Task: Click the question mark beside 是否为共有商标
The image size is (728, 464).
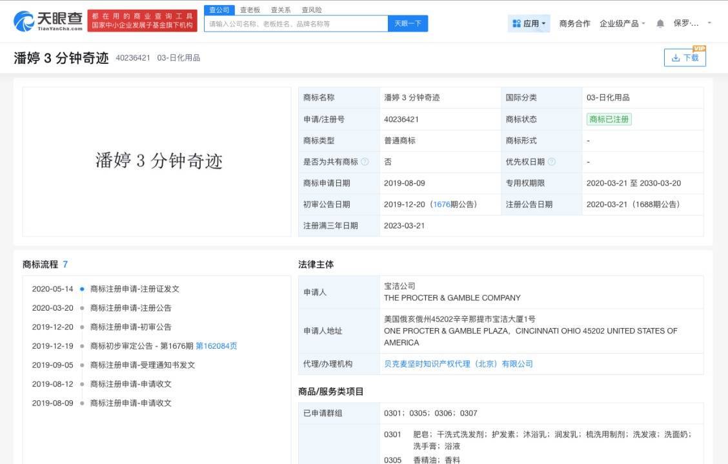Action: 366,162
